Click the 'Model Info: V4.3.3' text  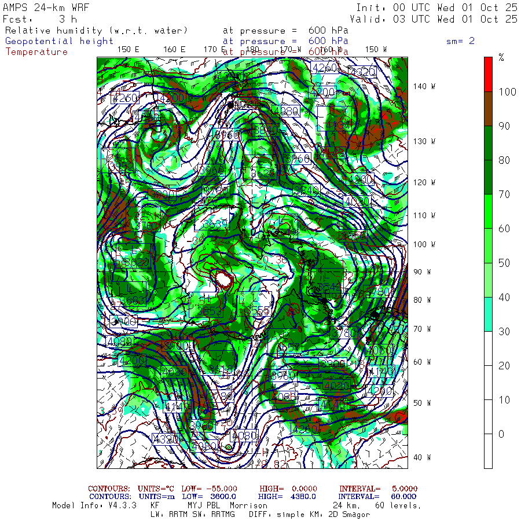(x=94, y=505)
